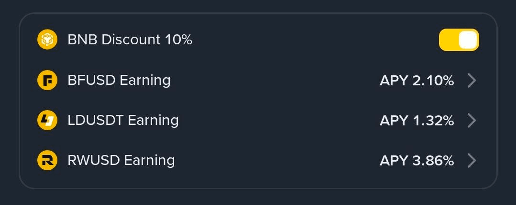Image resolution: width=516 pixels, height=205 pixels.
Task: Click the LDUSDT coin icon
Action: (x=47, y=120)
